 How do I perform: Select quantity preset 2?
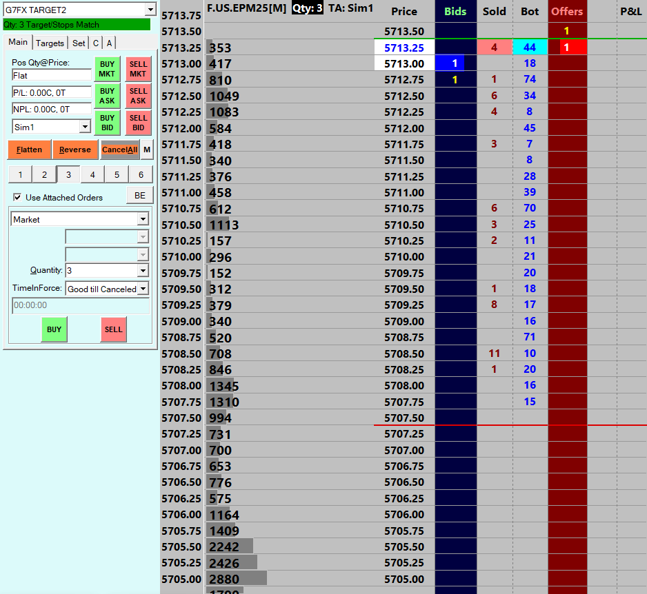pyautogui.click(x=44, y=175)
